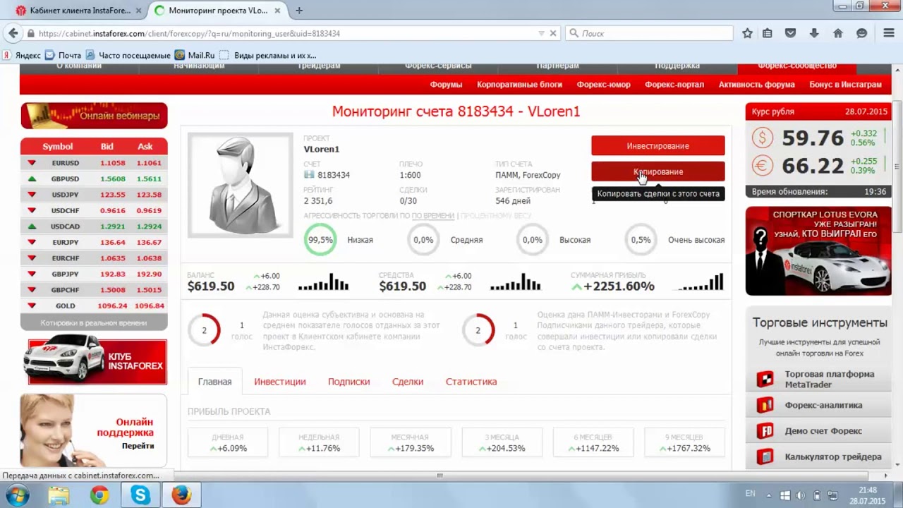Open the Firefox downloads arrow
This screenshot has width=903, height=508.
(814, 33)
